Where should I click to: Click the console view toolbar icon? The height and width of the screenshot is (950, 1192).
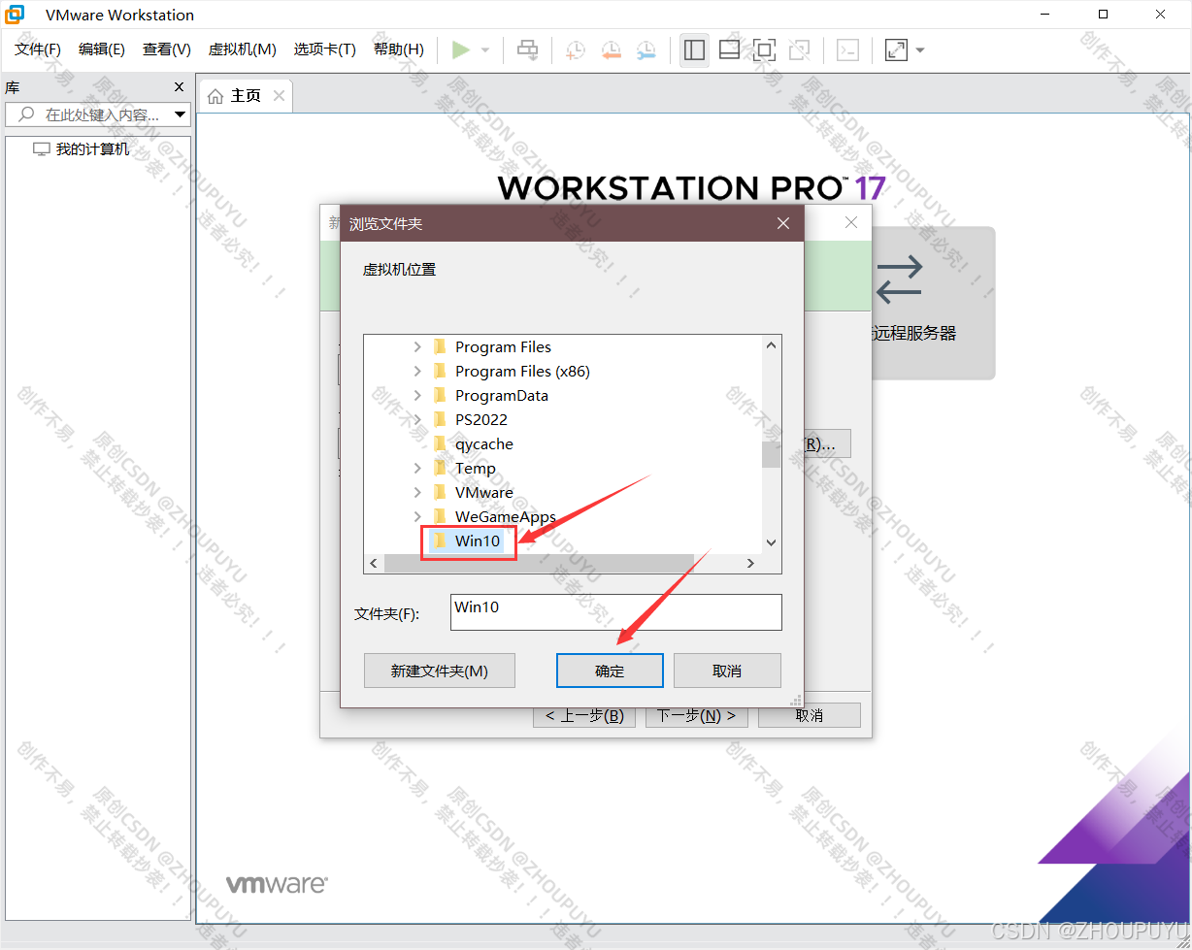coord(847,50)
